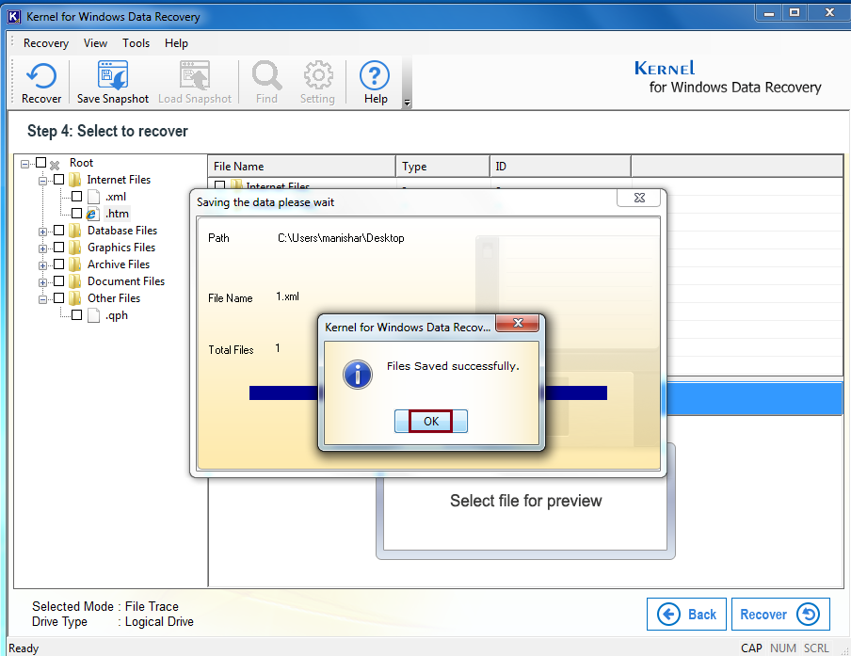The height and width of the screenshot is (656, 851).
Task: Click the Ready status bar text
Action: pyautogui.click(x=24, y=648)
